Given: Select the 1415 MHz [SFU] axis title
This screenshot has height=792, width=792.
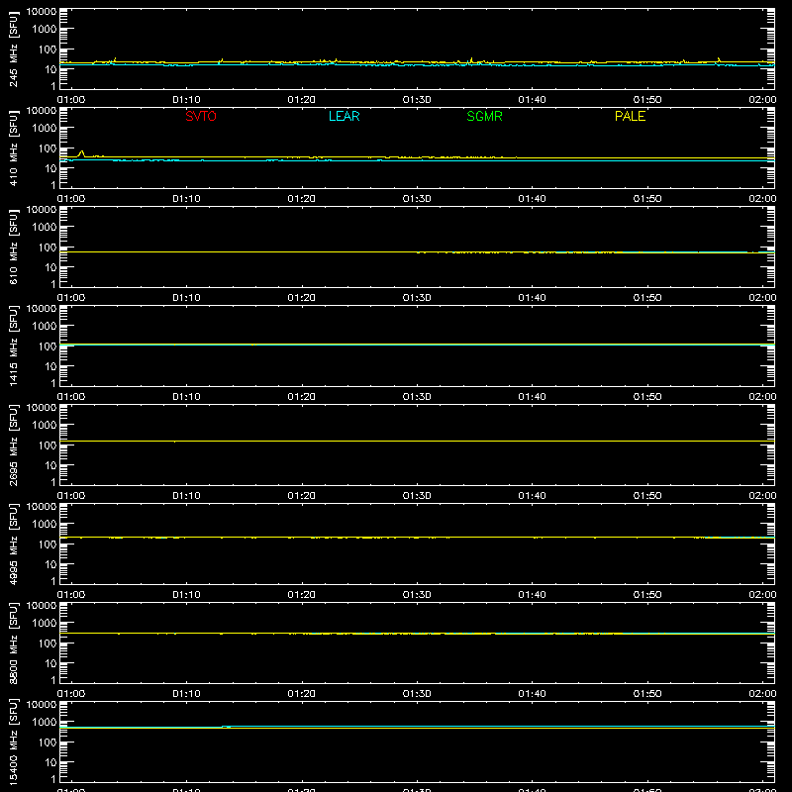Looking at the screenshot, I should 13,346.
